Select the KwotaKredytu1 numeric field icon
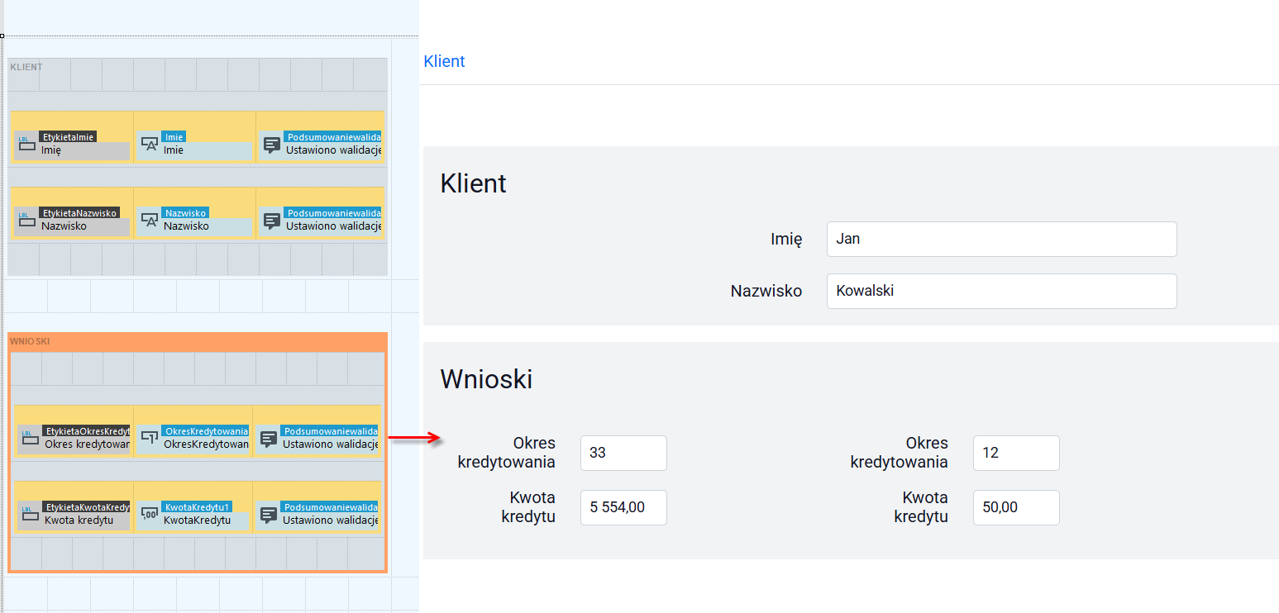Screen dimensions: 1279x613 [x=150, y=514]
